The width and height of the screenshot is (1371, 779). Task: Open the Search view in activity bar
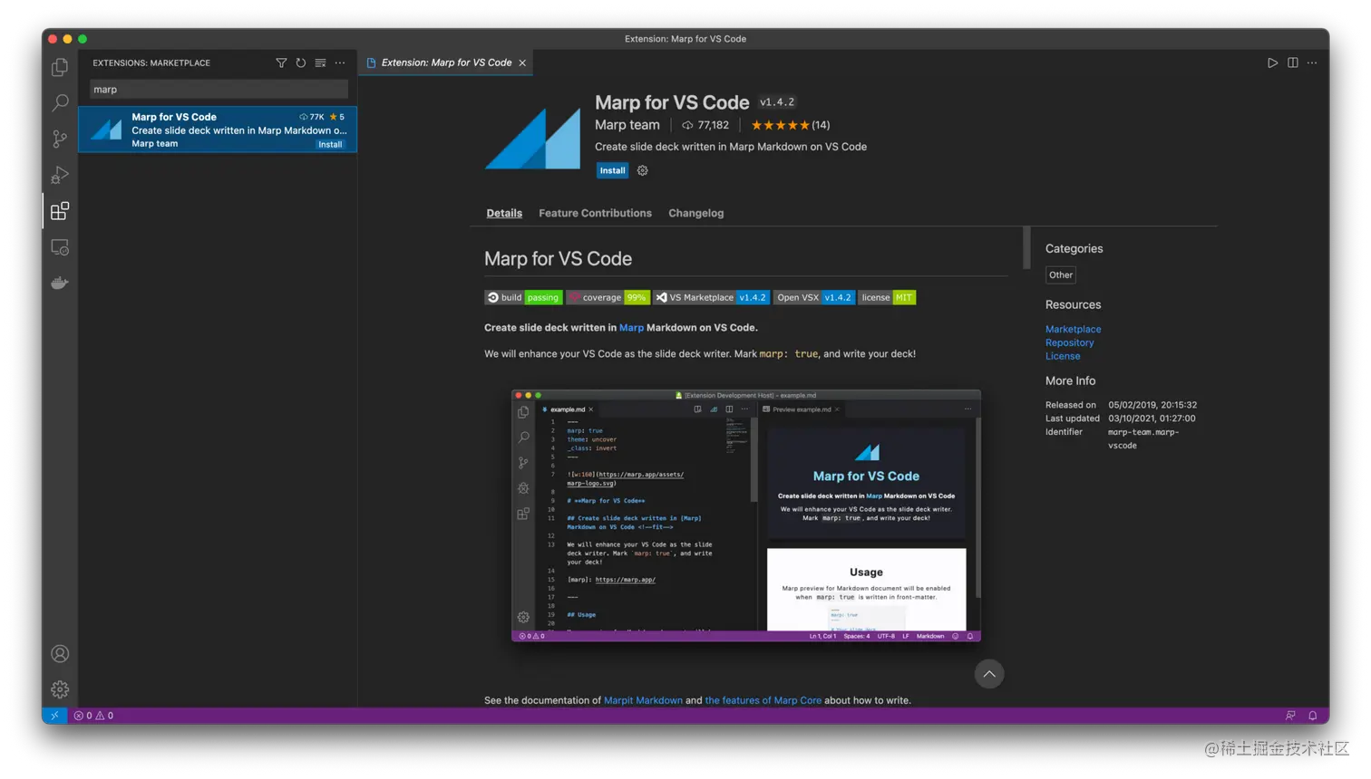coord(60,102)
